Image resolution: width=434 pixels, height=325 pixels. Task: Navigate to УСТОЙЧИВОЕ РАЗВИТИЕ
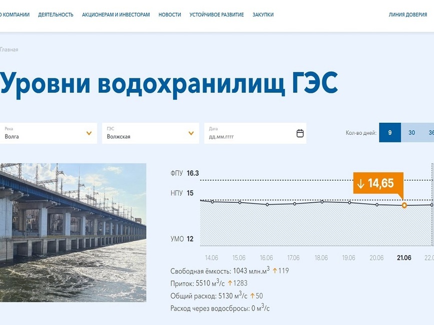click(x=216, y=14)
